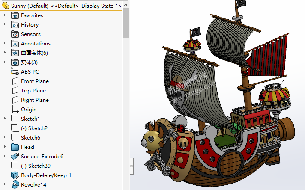Screen dimensions: 305x190
Task: Click the ABS PC material icon
Action: [x=15, y=71]
